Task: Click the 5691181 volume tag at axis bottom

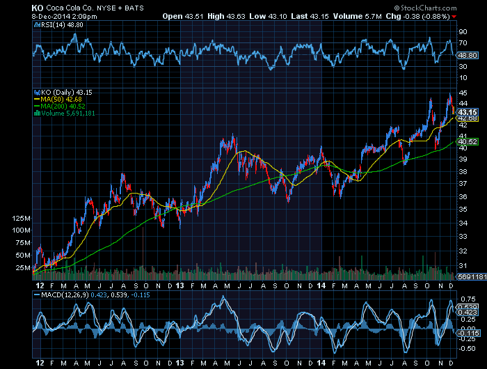Action: [472, 276]
